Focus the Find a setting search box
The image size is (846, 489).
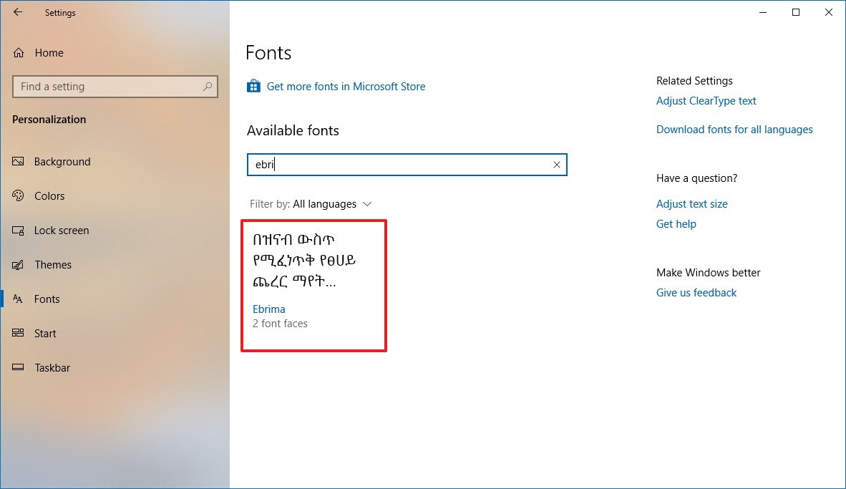click(115, 87)
